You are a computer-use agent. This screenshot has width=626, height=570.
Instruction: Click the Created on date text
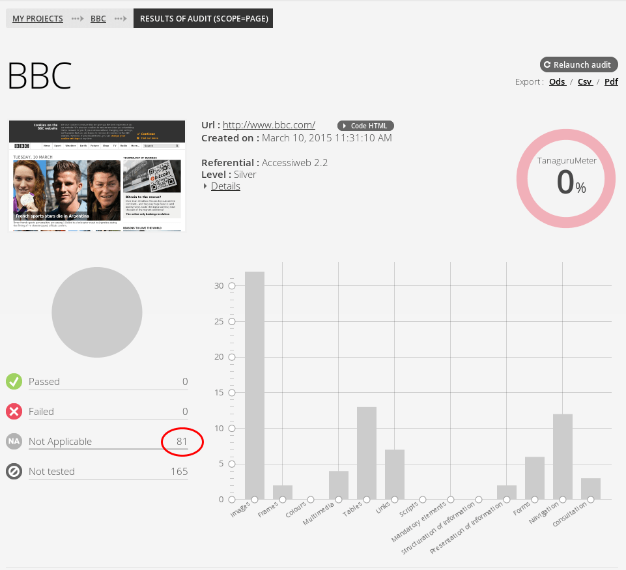pos(326,138)
